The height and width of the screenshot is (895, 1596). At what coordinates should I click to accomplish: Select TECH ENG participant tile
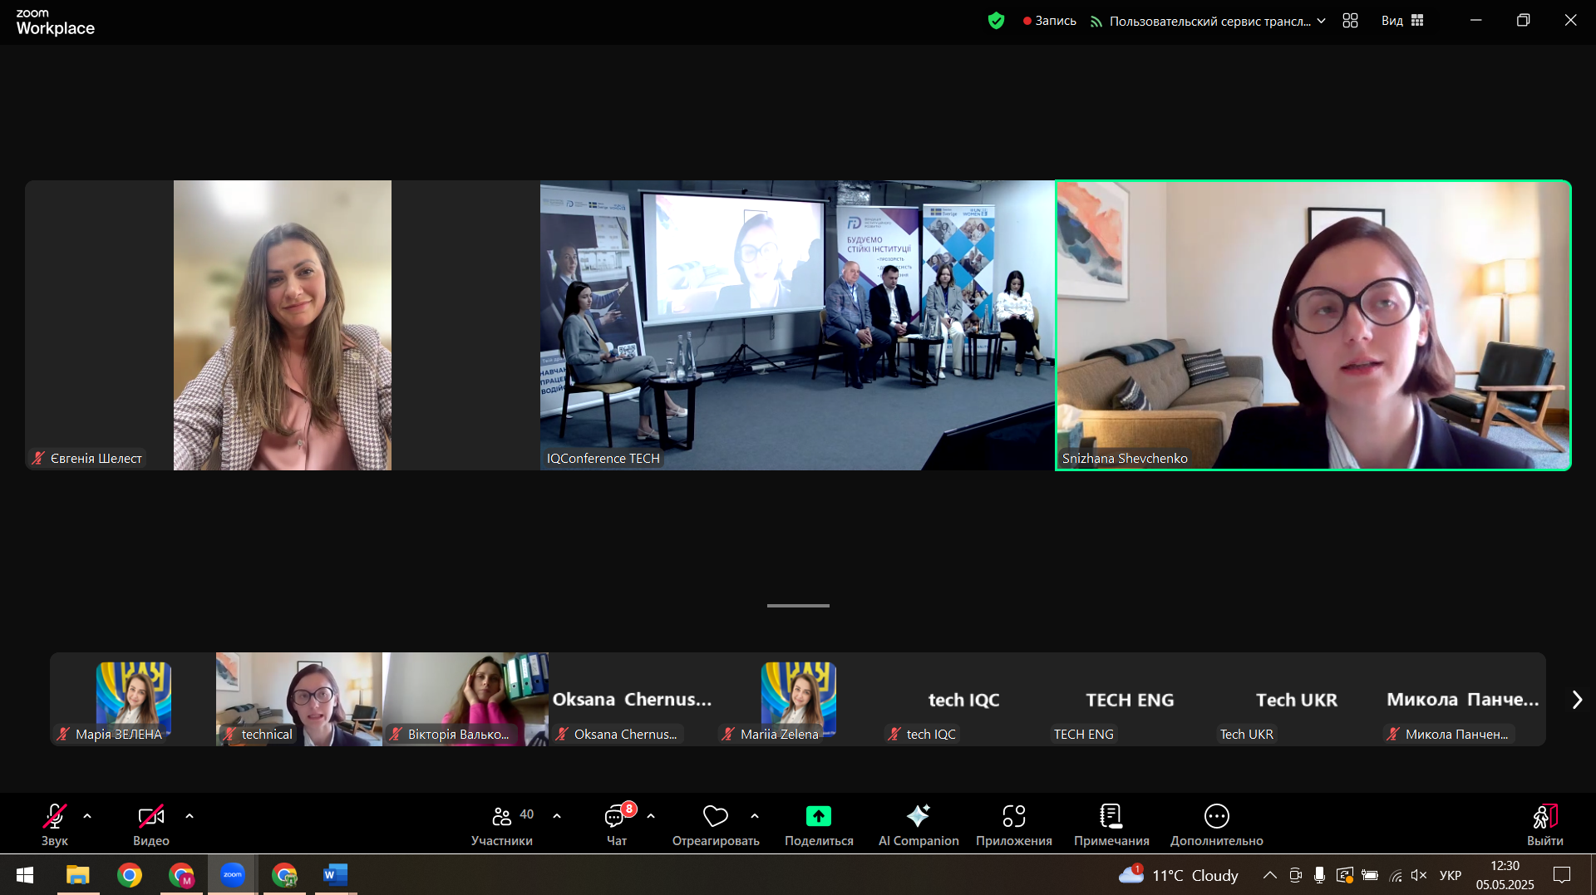[1130, 699]
